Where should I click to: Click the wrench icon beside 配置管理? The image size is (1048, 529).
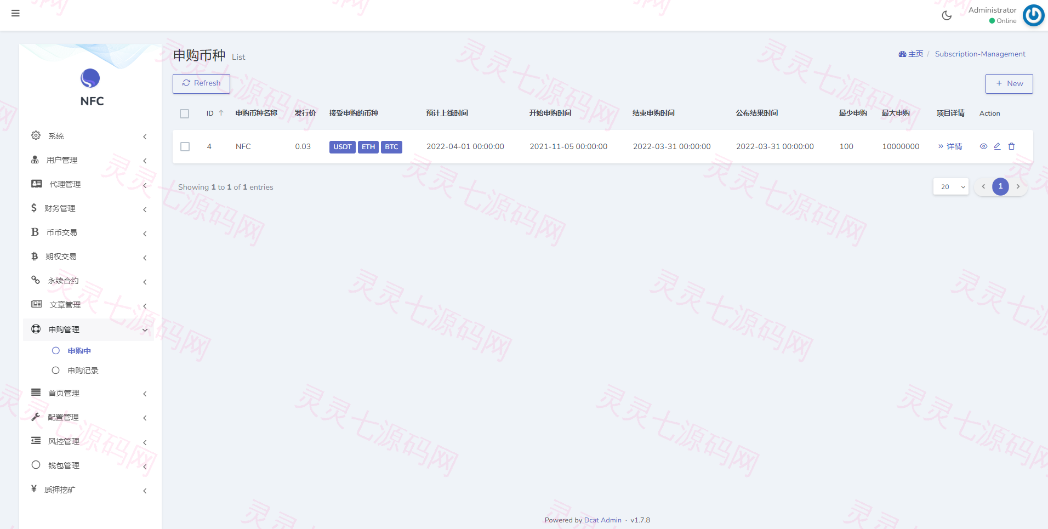tap(36, 417)
